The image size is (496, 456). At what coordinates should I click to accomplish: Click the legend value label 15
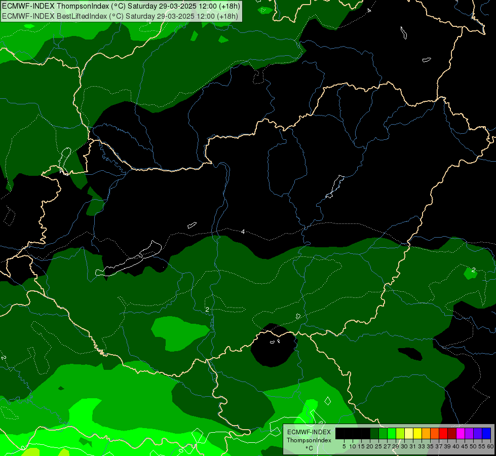pos(361,446)
